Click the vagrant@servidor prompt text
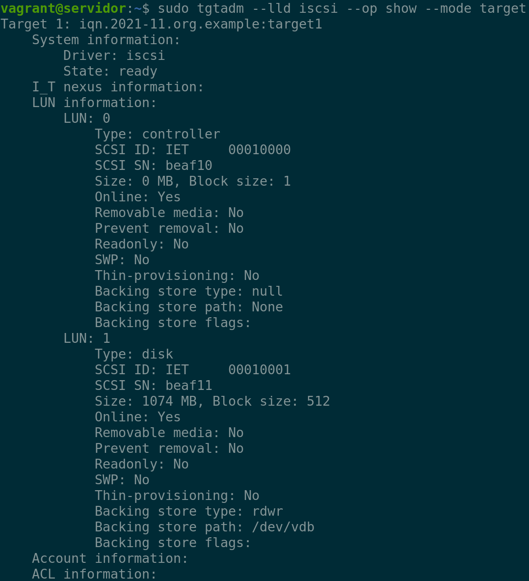 63,8
